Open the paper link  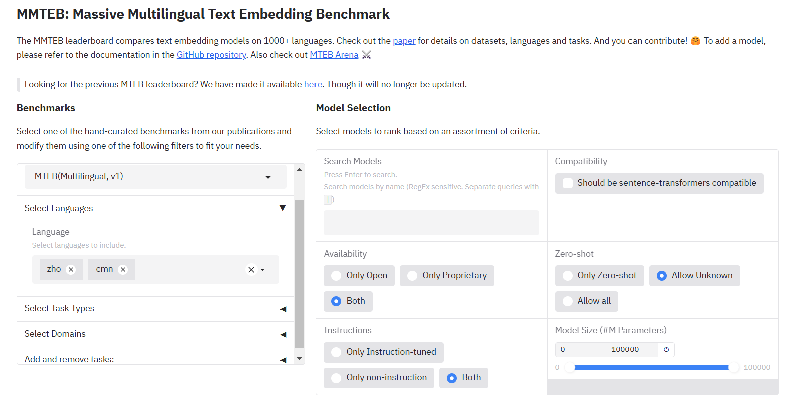pyautogui.click(x=404, y=41)
